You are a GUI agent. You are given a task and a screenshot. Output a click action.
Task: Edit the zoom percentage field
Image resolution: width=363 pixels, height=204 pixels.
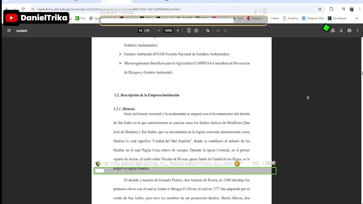[168, 31]
